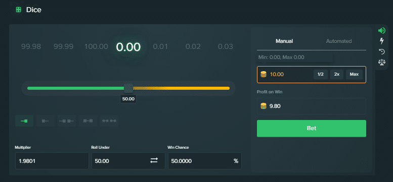Click the green Dice logo icon
Screen dimensions: 393x182
pos(18,10)
